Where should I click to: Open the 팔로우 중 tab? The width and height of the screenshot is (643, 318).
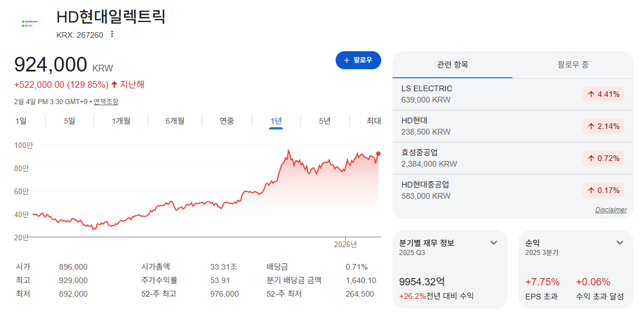573,65
